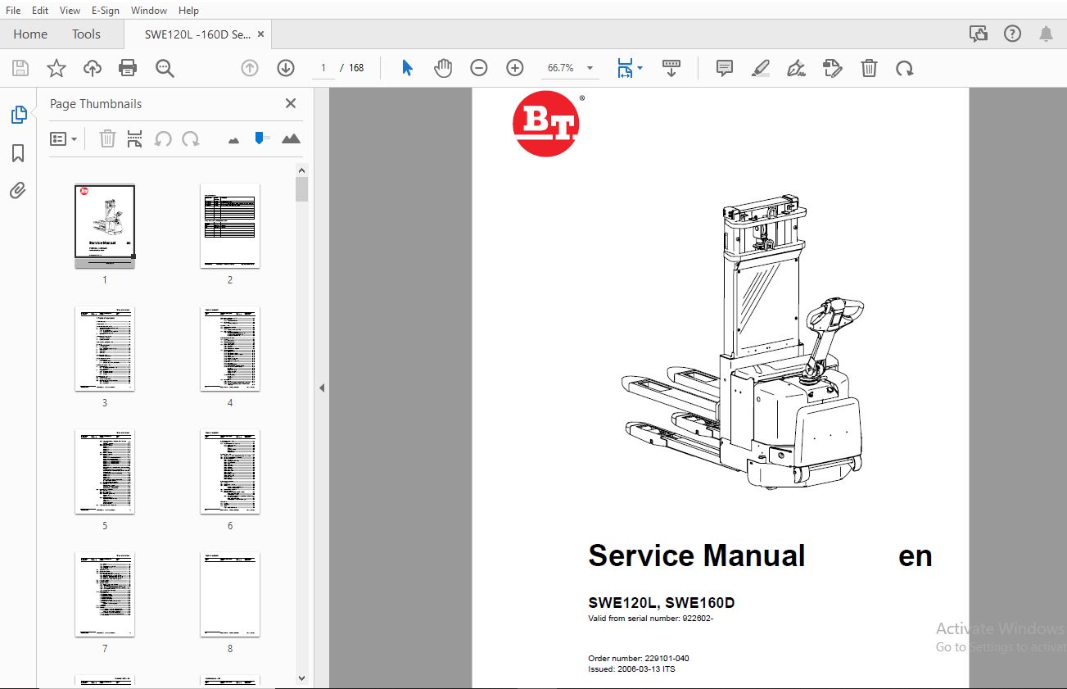Click the page number input field
The height and width of the screenshot is (689, 1067).
(323, 68)
